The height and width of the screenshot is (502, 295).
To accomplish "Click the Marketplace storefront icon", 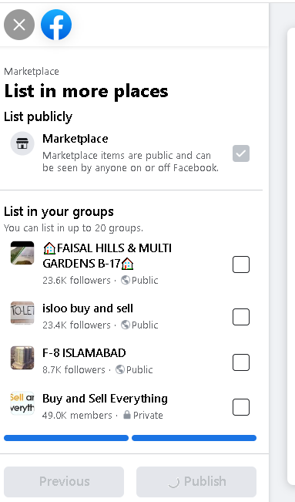I will pyautogui.click(x=22, y=143).
